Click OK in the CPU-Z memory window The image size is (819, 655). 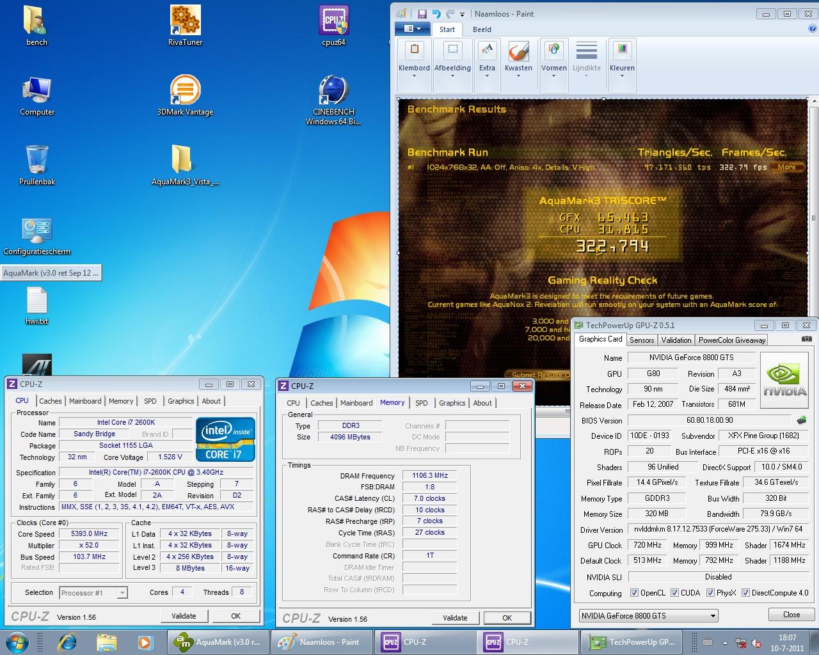(507, 618)
